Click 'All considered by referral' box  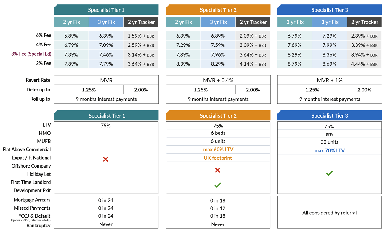329,213
